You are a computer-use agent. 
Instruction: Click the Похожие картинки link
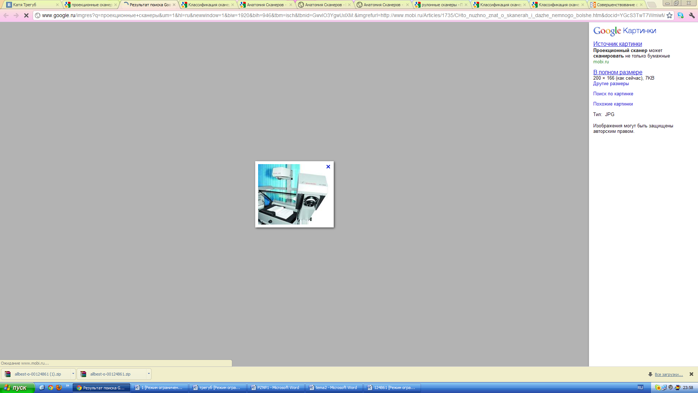(x=613, y=104)
